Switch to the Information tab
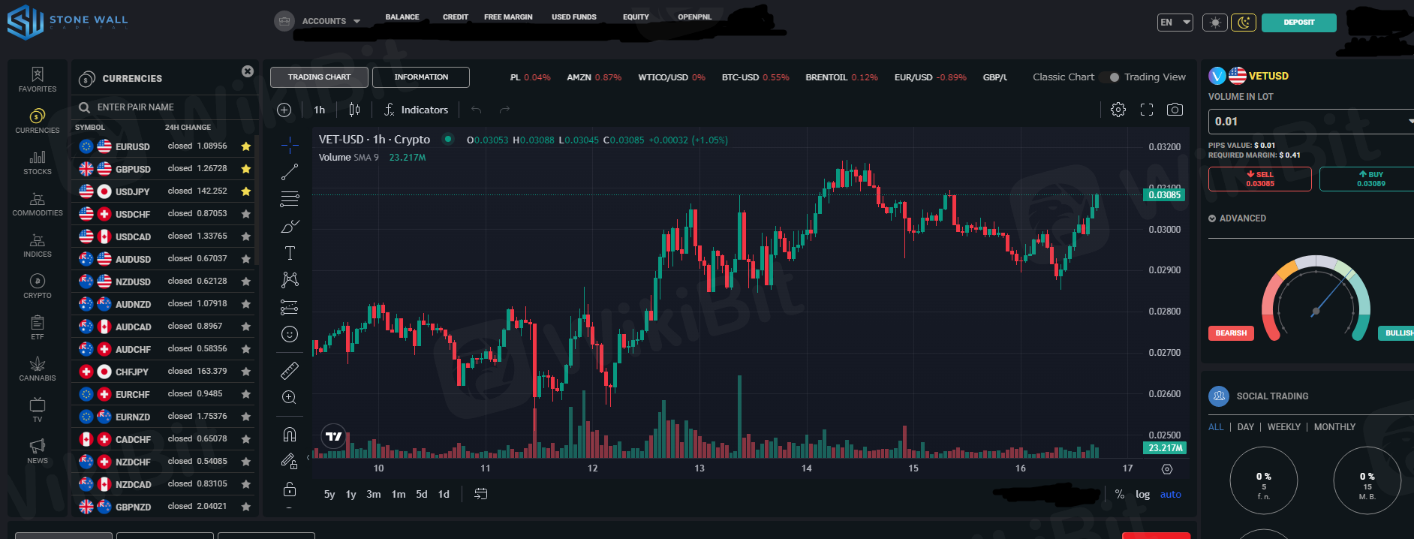 421,77
